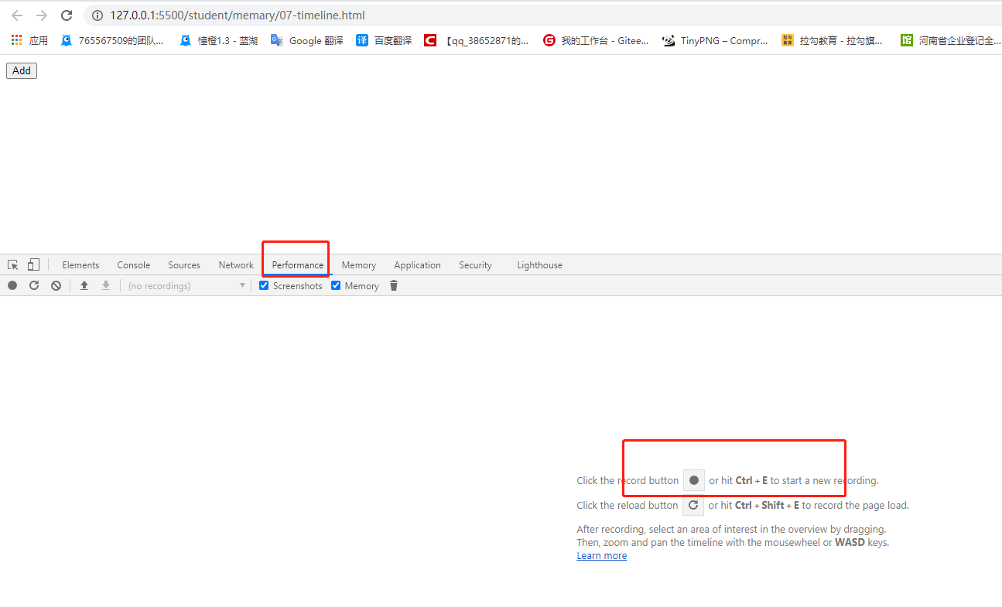1002x607 pixels.
Task: Switch to the Security tab
Action: click(475, 265)
